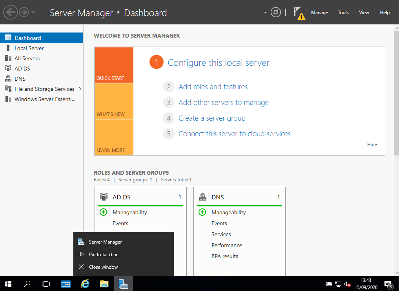Open Performance in the DNS tile

pos(226,245)
